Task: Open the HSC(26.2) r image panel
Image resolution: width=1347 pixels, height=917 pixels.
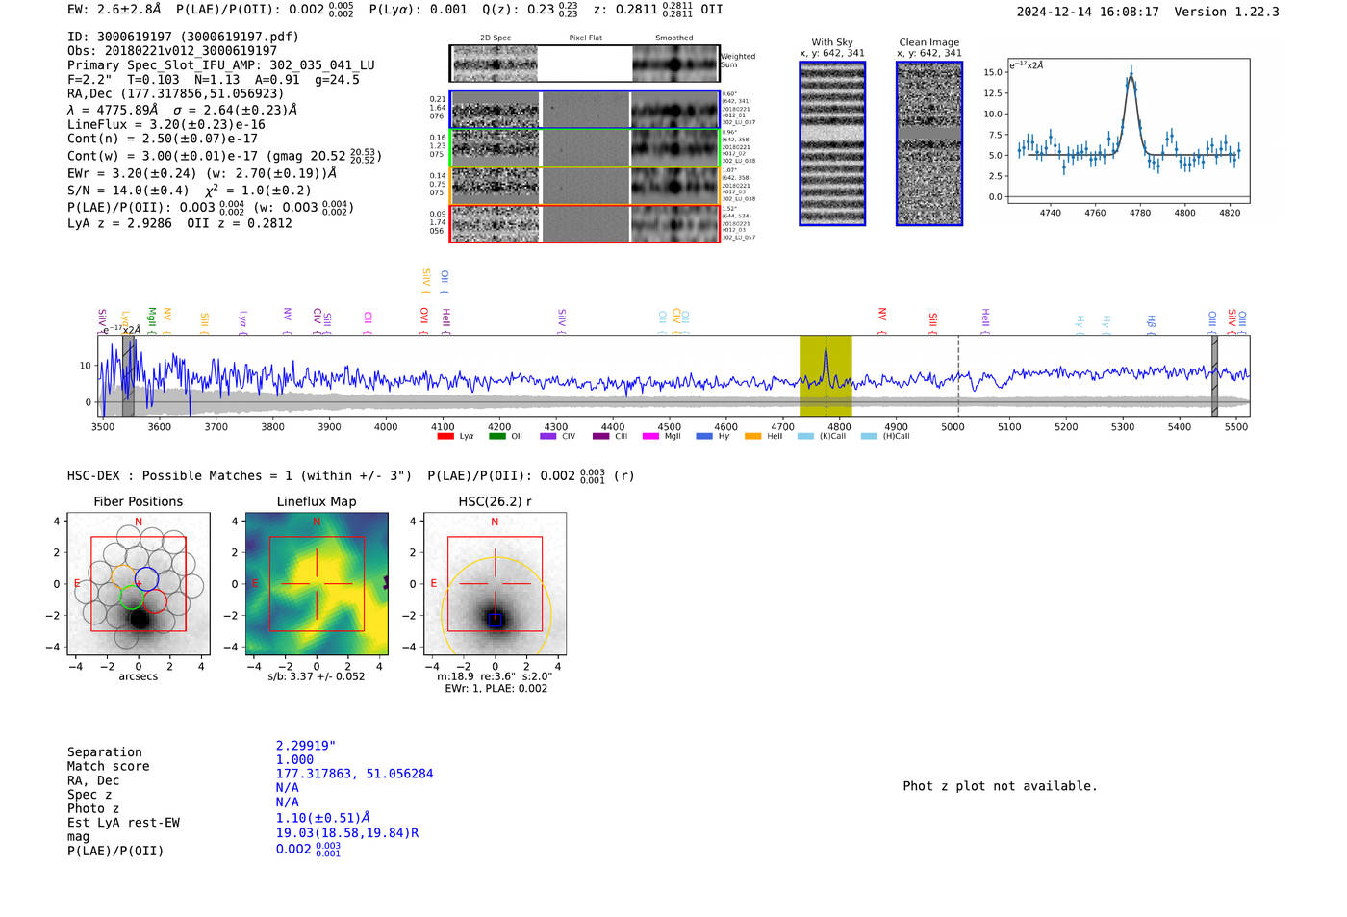Action: (495, 584)
